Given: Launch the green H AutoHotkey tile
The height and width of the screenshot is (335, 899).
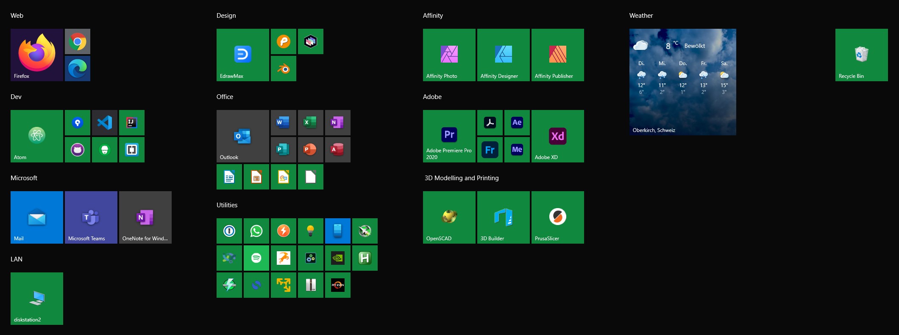Looking at the screenshot, I should point(365,258).
